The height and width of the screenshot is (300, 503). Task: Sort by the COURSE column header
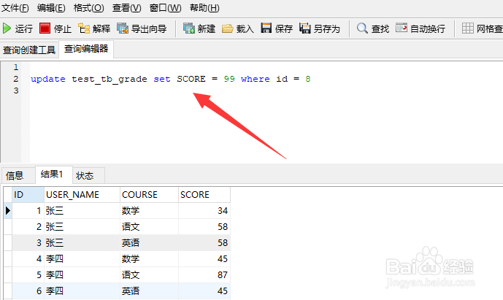click(x=149, y=194)
